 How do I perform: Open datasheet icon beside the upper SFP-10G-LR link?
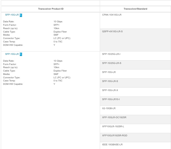(x=21, y=15)
